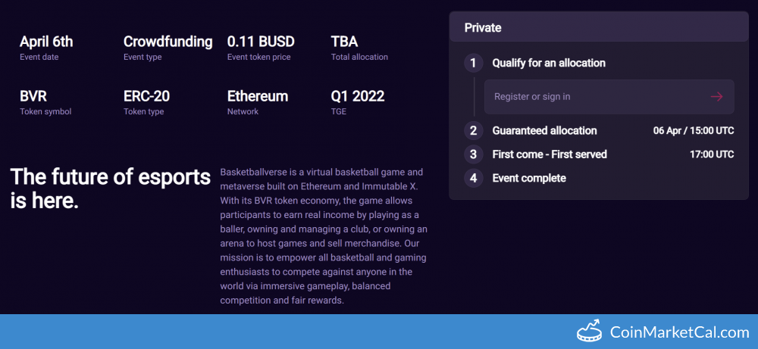The image size is (758, 349).
Task: Open the Qualify for an allocation step
Action: pyautogui.click(x=549, y=63)
